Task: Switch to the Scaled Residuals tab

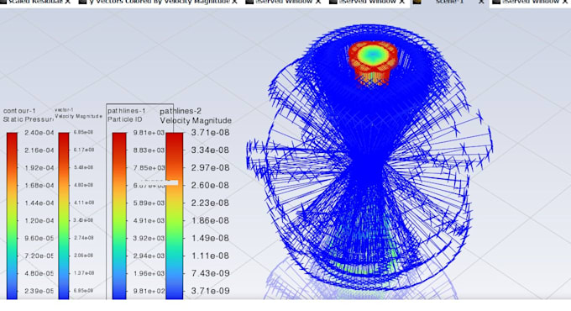Action: (x=35, y=2)
